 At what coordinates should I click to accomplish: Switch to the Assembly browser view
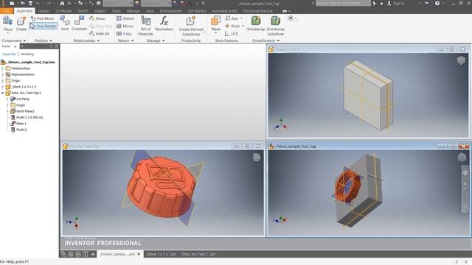9,54
